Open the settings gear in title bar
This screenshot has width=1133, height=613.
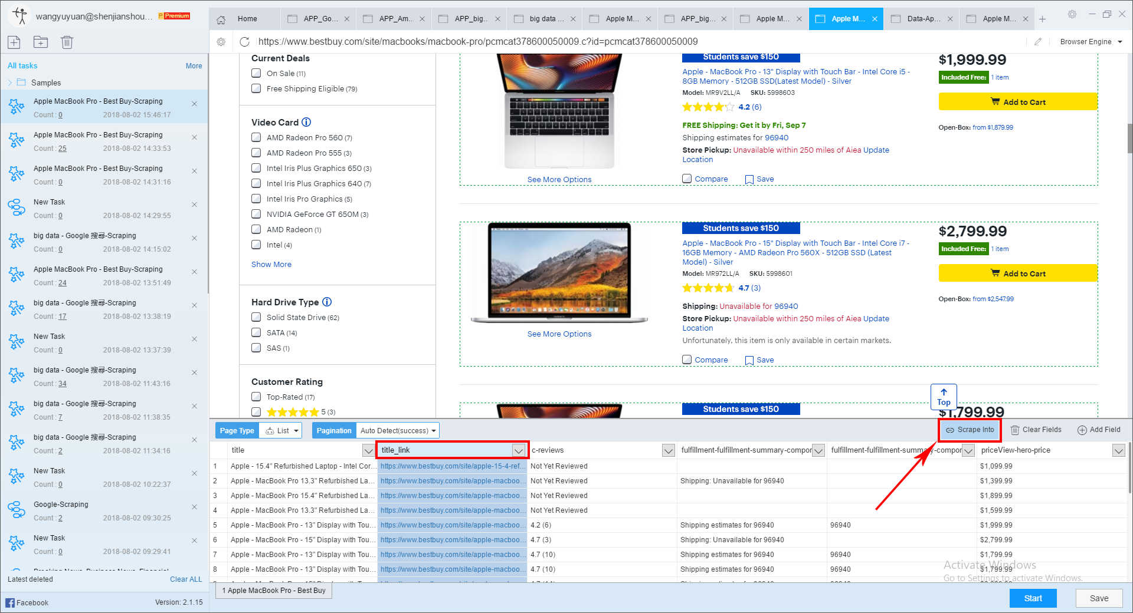(1072, 14)
